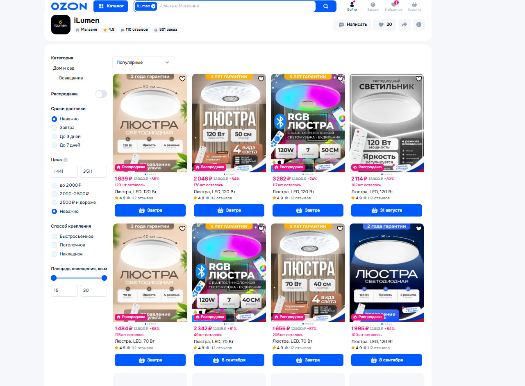This screenshot has height=386, width=525.
Task: Open Избранное favorites in header
Action: tap(393, 6)
